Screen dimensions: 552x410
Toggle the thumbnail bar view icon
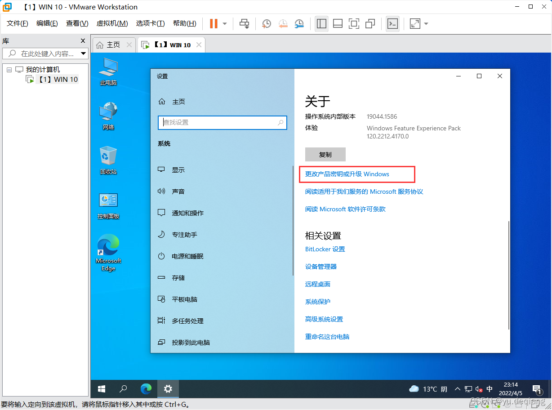pyautogui.click(x=338, y=23)
